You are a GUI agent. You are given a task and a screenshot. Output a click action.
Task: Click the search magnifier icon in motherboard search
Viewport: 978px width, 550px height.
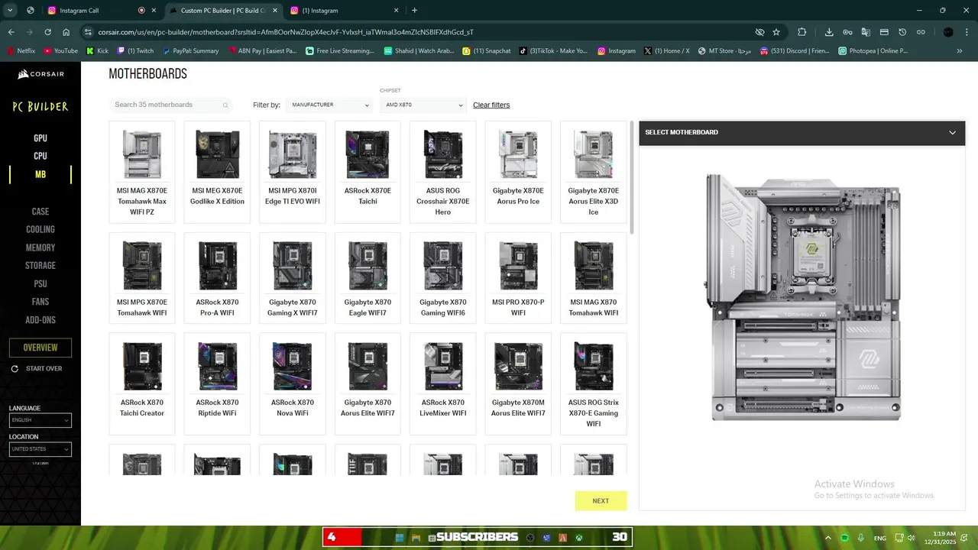pos(225,105)
